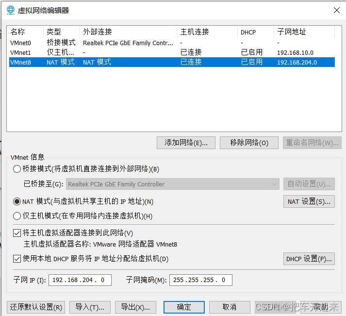Click VMnet1's 已启用 DHCP cell
The image size is (346, 316).
[252, 52]
